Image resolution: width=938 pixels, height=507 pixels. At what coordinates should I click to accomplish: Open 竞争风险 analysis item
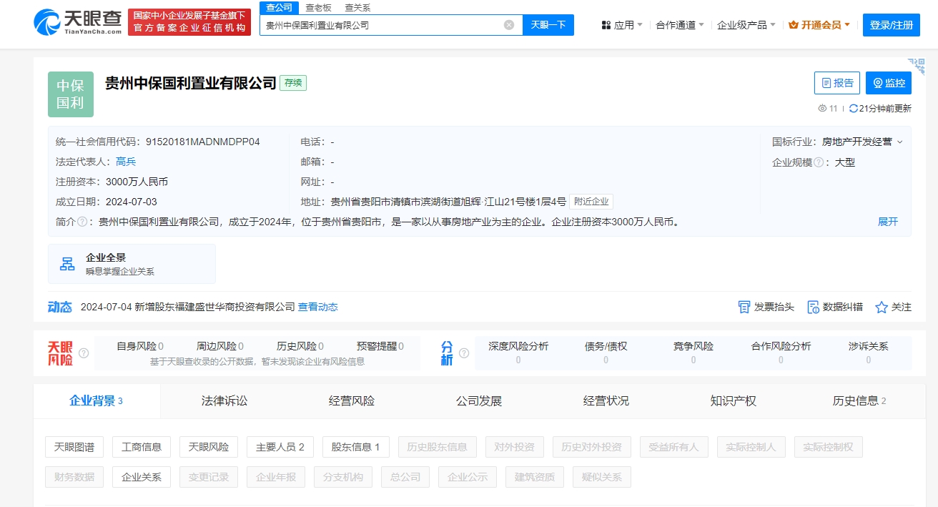693,353
